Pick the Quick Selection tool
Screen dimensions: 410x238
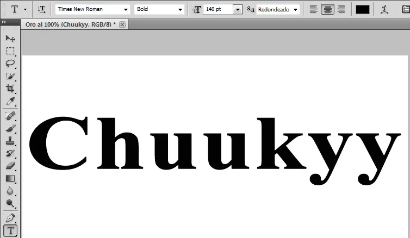[x=10, y=76]
